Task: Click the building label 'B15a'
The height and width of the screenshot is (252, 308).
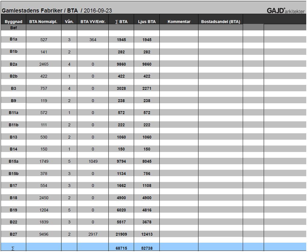Action: pos(14,161)
